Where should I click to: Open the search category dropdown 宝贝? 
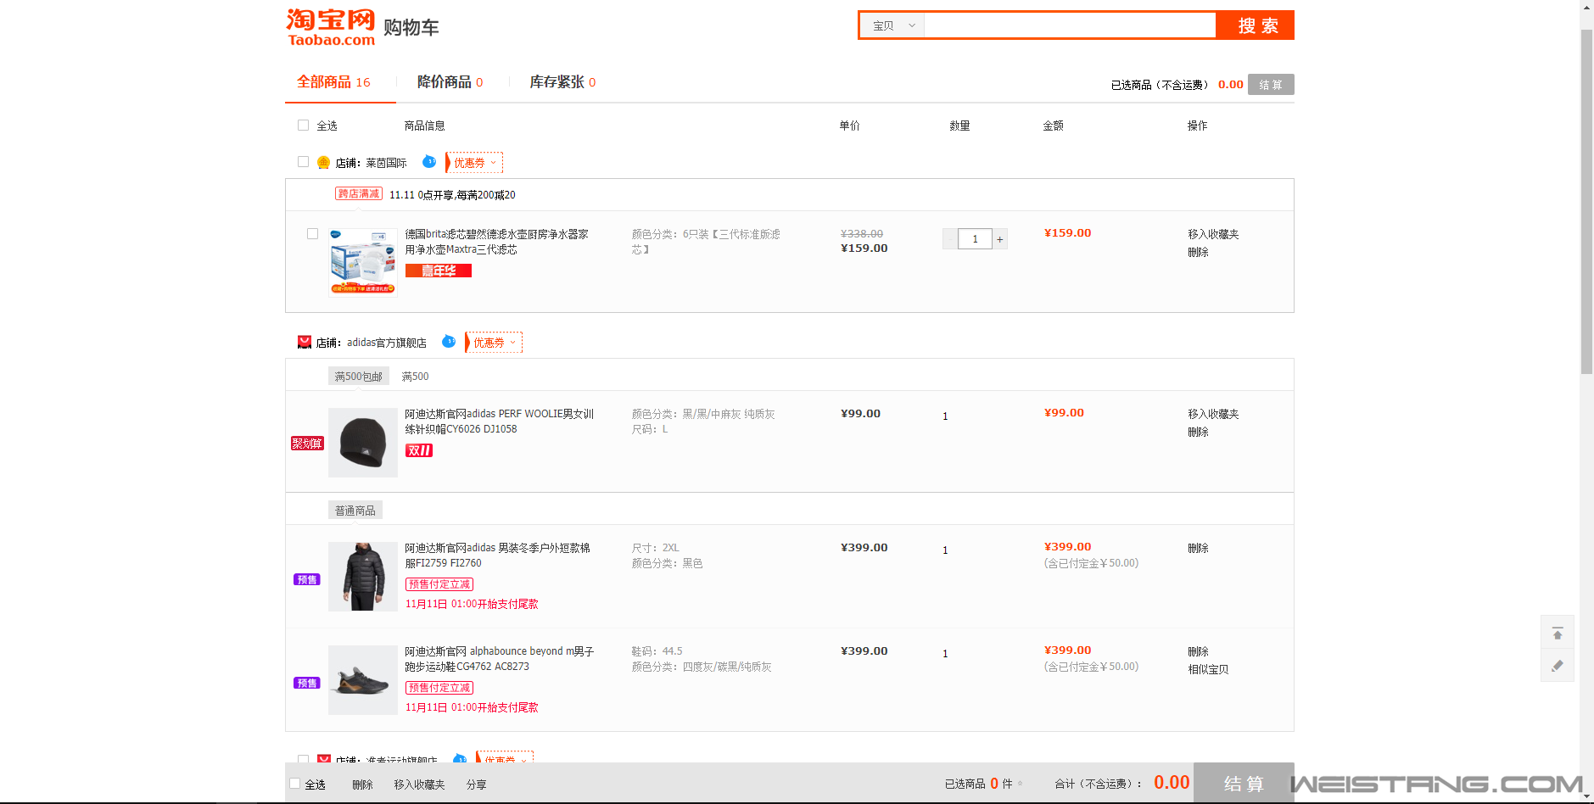[893, 25]
